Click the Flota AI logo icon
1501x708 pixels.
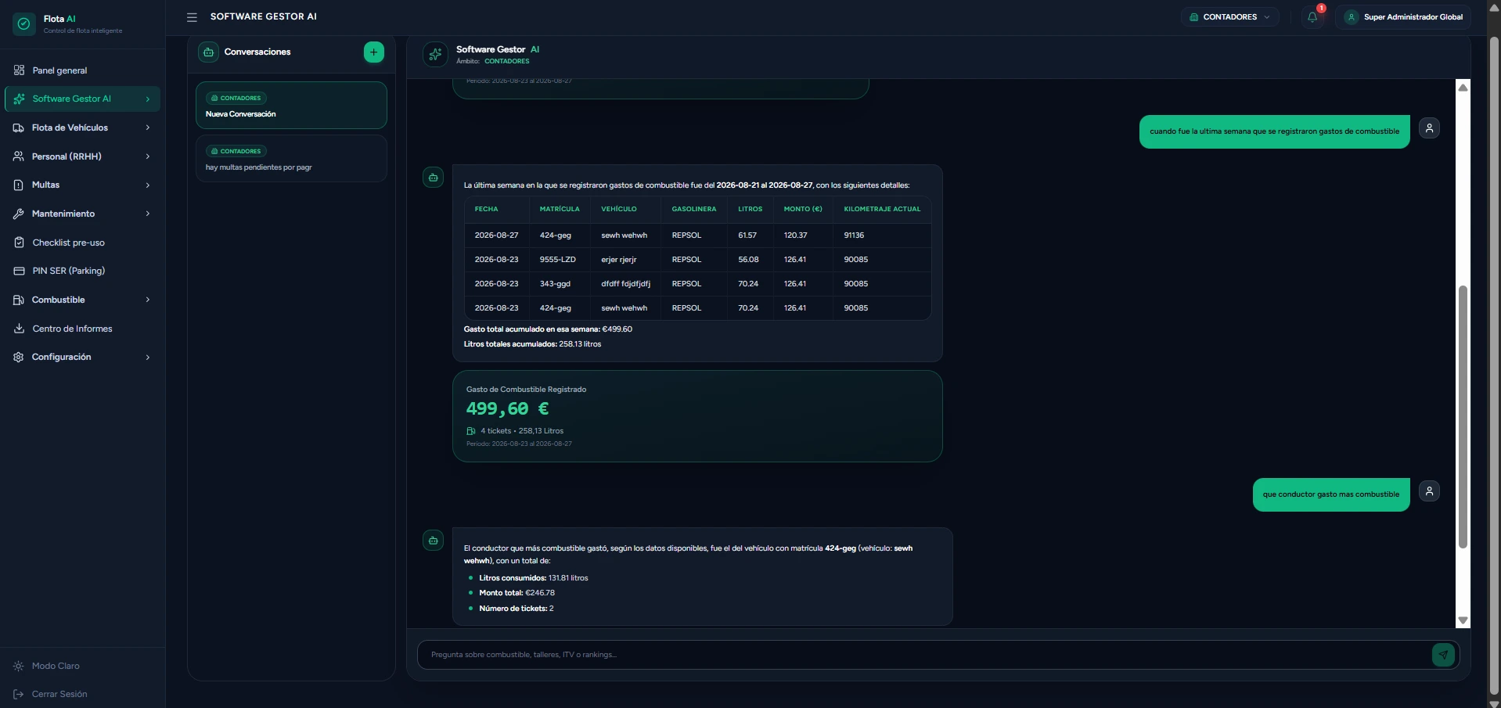[24, 24]
